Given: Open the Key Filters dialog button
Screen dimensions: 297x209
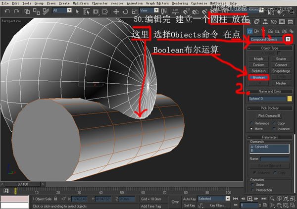Looking at the screenshot, I should [217, 205].
